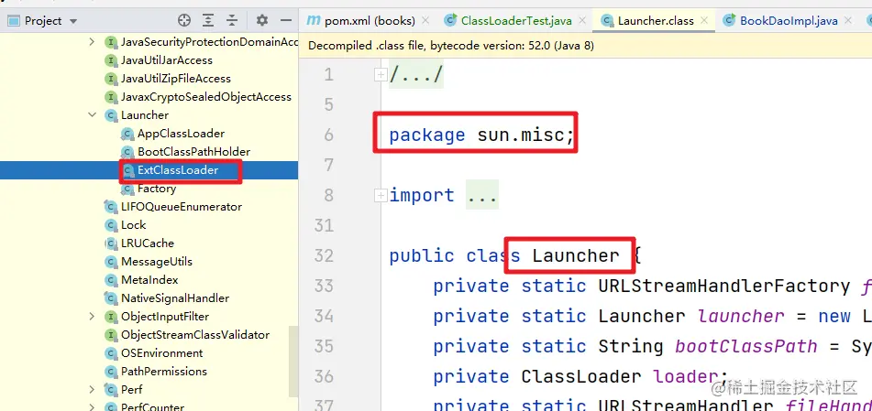
Task: Select BootClassPathHolder inner class
Action: coord(194,152)
